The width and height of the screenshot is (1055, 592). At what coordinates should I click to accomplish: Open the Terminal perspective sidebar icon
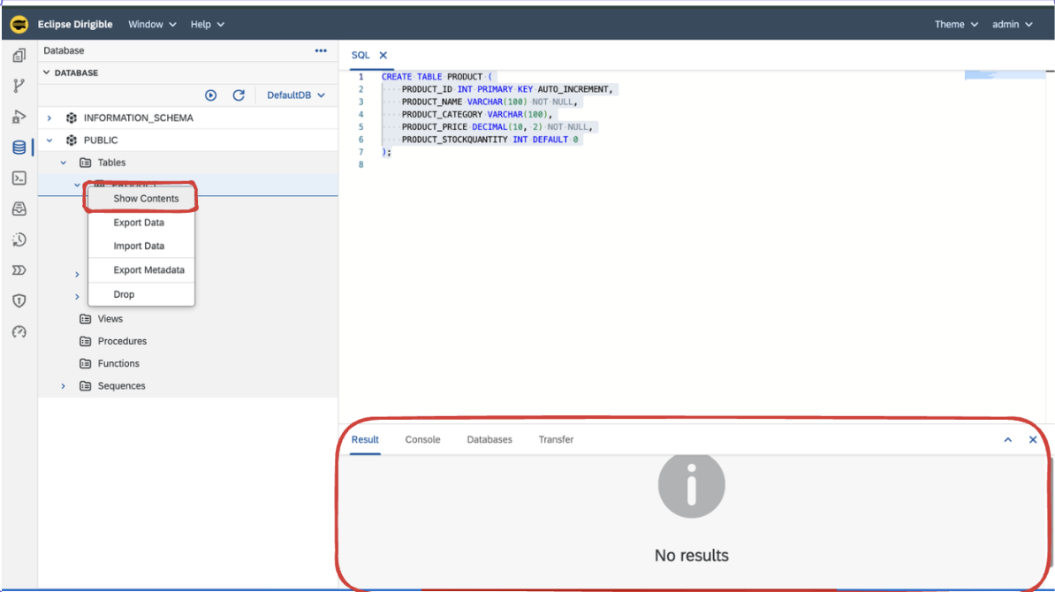(19, 178)
